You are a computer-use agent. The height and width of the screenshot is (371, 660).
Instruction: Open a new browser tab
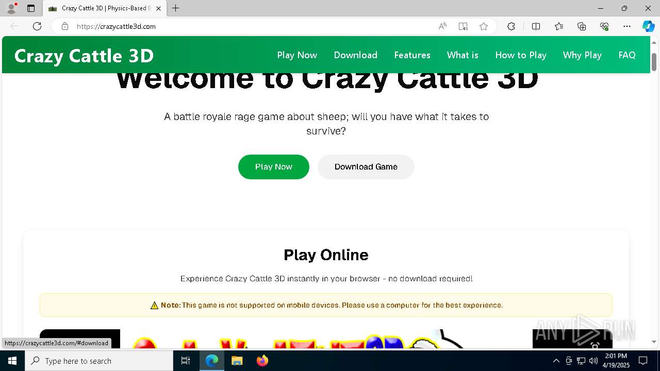(x=176, y=8)
